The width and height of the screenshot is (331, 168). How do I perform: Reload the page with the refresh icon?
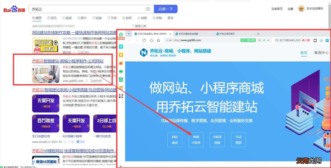click(144, 41)
